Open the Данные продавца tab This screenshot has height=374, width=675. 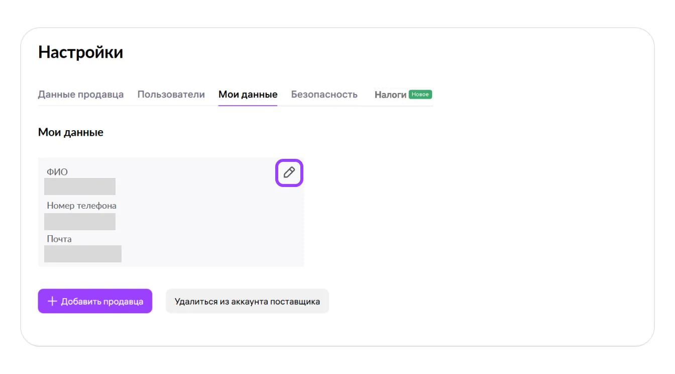point(81,95)
